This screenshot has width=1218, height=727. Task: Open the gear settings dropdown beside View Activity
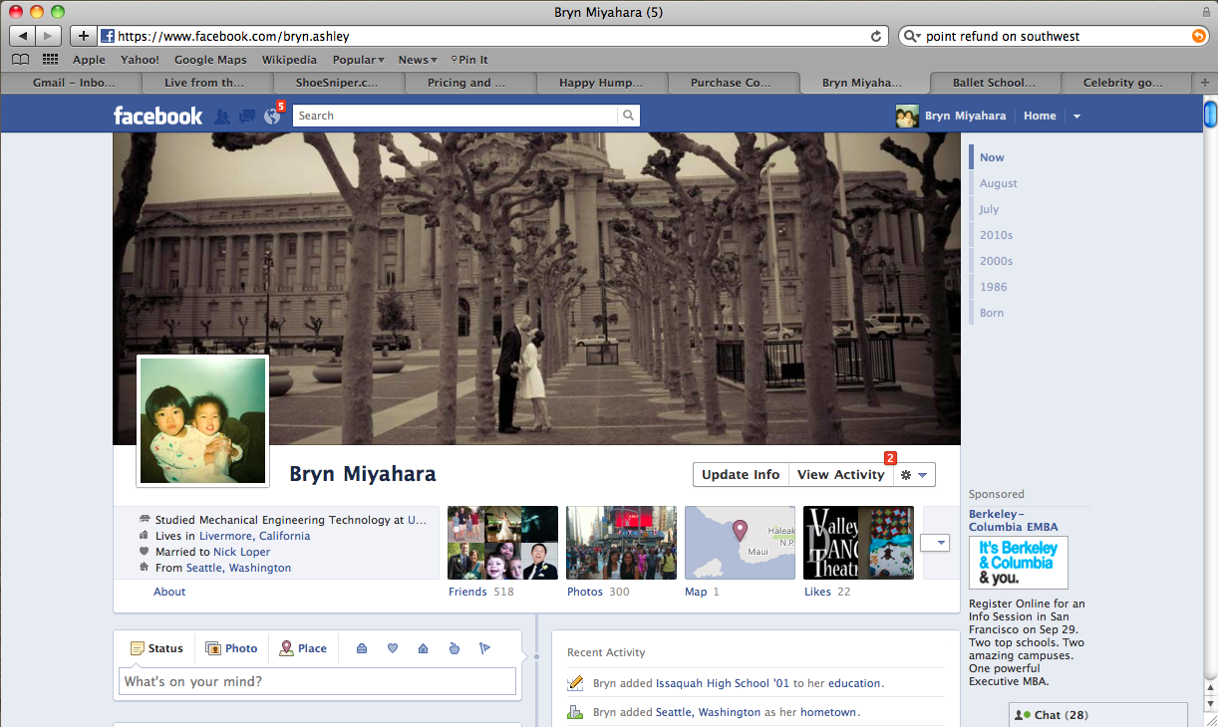pos(914,475)
